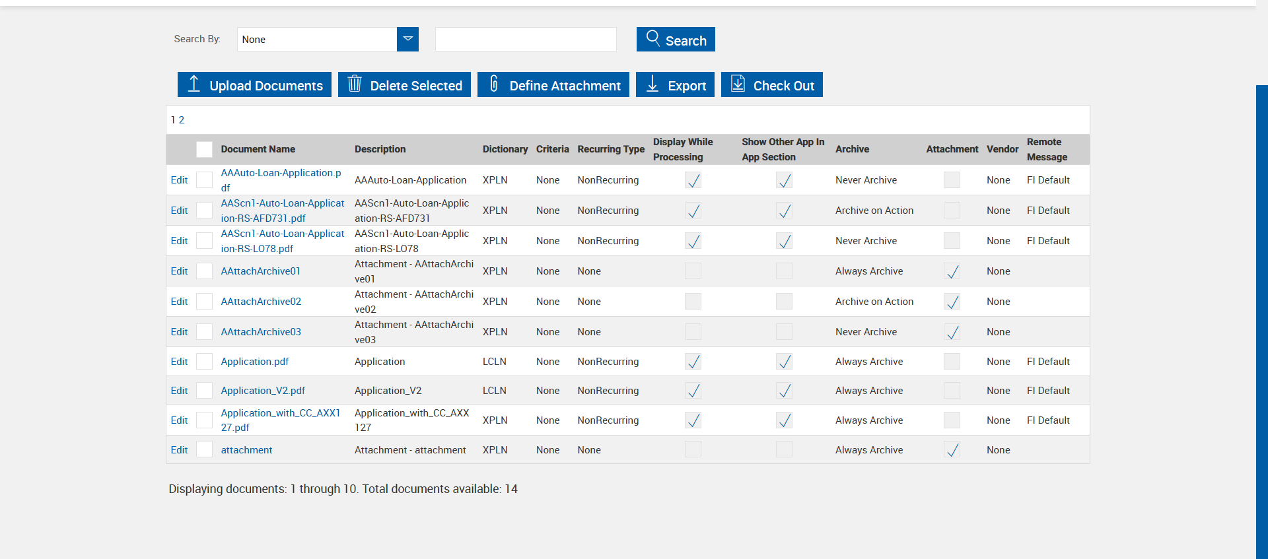The height and width of the screenshot is (559, 1268).
Task: Go to page 2 of documents
Action: (x=182, y=120)
